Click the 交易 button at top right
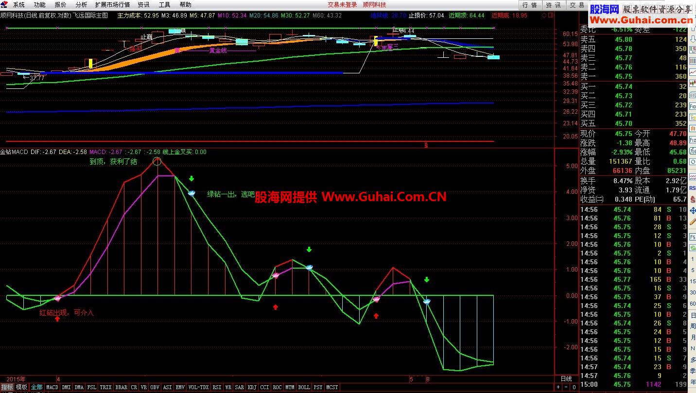The width and height of the screenshot is (696, 393). click(x=577, y=5)
